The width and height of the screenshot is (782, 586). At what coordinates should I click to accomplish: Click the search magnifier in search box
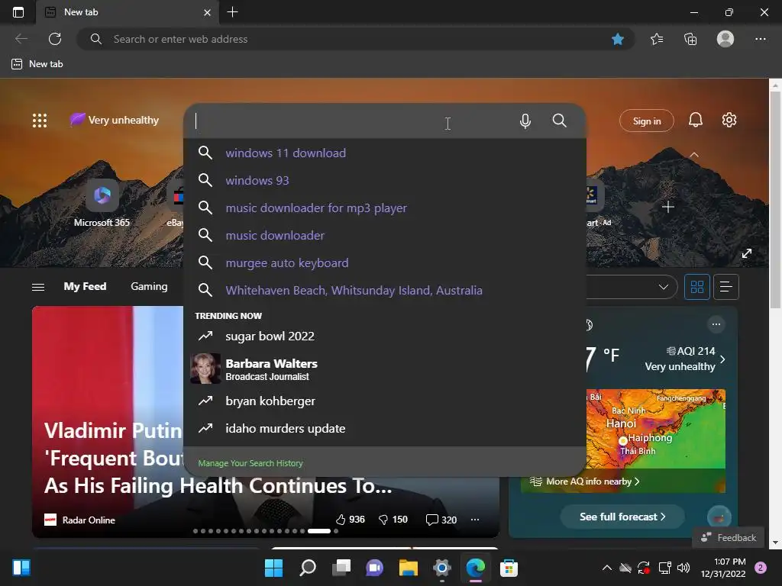[559, 121]
